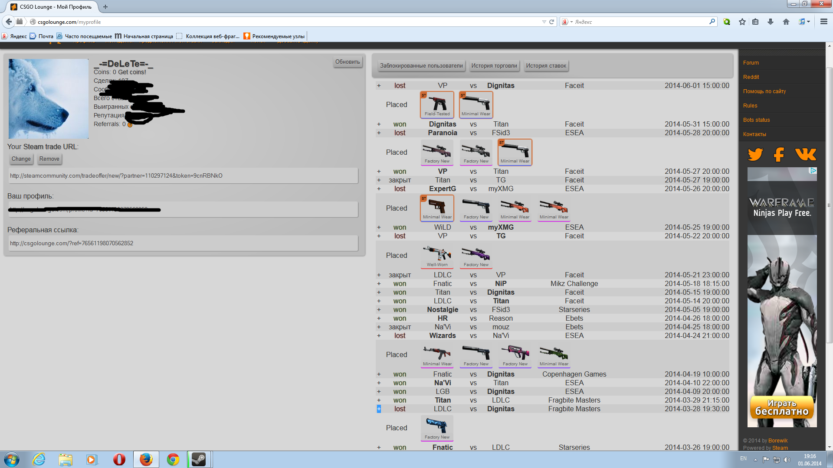Image resolution: width=833 pixels, height=468 pixels.
Task: Open the Forum sidebar menu item
Action: [x=751, y=63]
